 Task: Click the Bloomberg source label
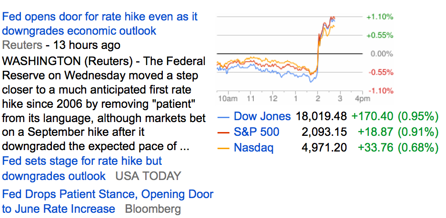point(153,209)
